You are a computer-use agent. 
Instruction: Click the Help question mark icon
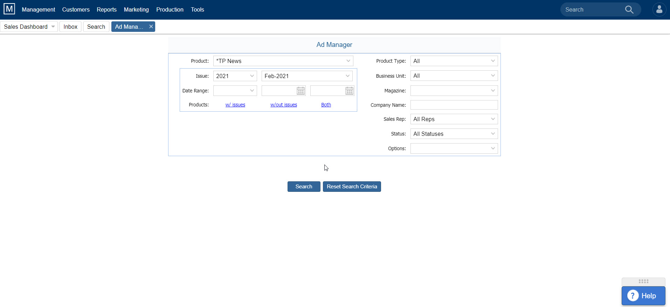[x=633, y=296]
